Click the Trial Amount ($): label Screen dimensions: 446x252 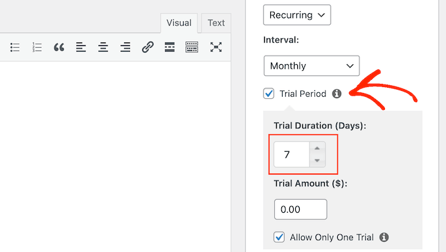(310, 183)
